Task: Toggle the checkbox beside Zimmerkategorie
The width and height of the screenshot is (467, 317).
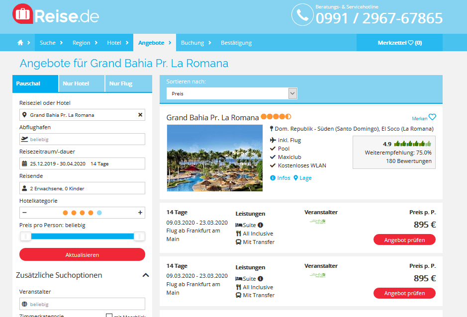Action: [109, 316]
